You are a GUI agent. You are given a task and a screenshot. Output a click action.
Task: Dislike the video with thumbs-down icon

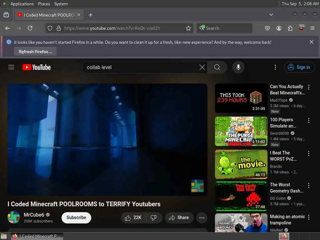[153, 218]
